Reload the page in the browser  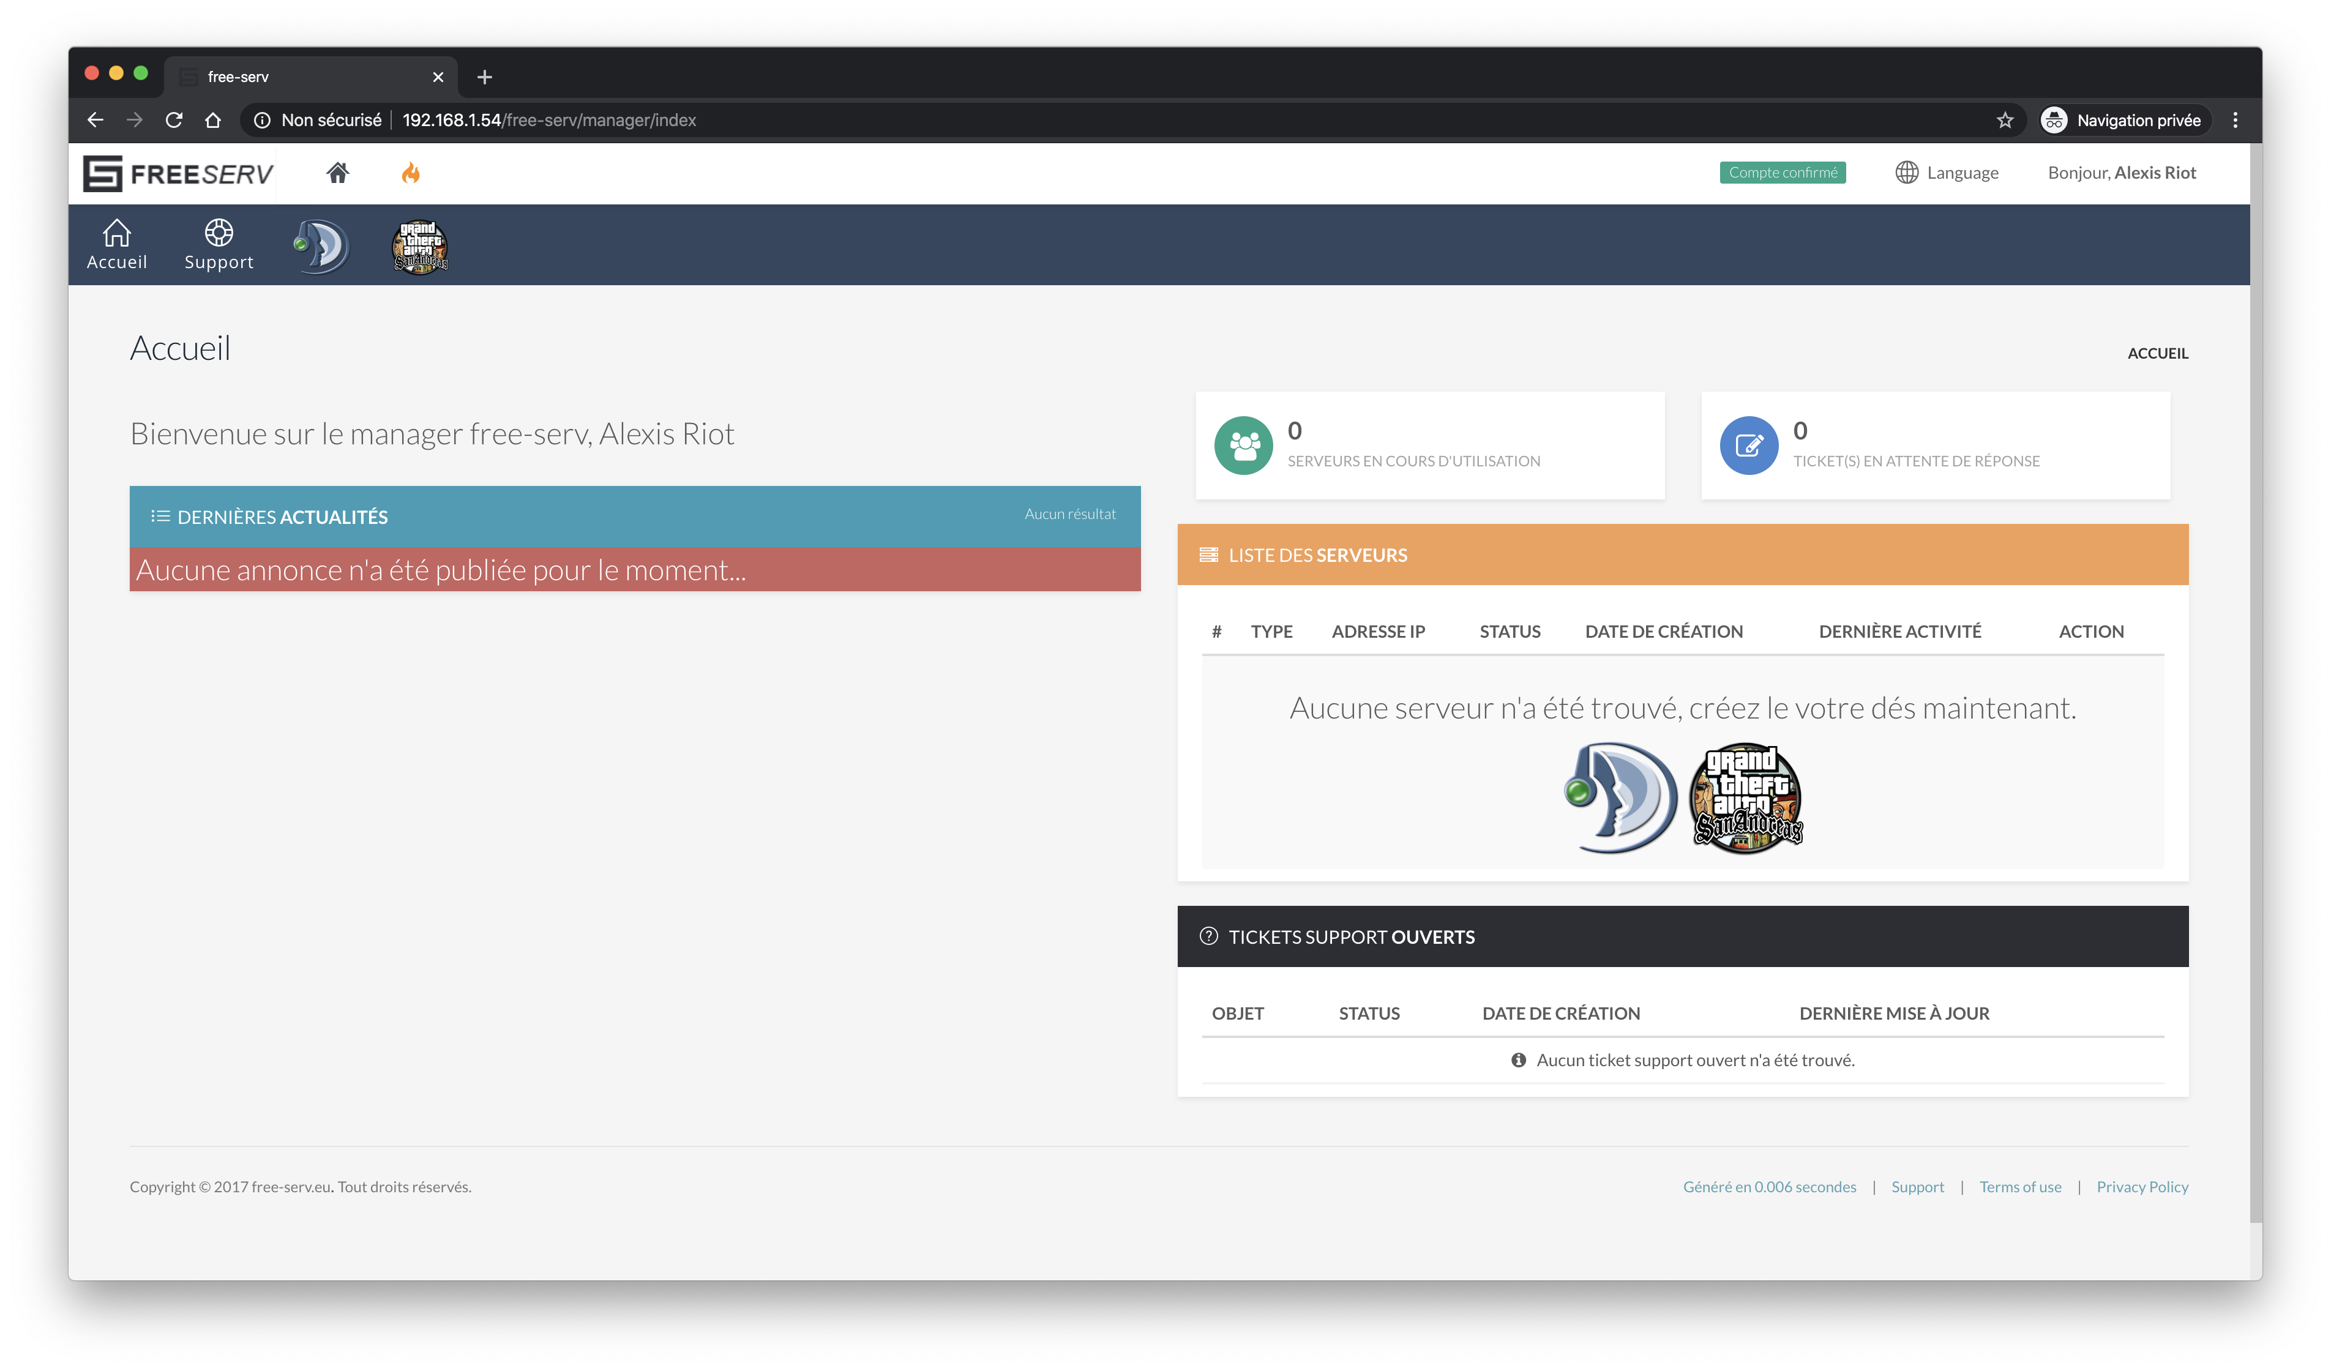174,120
